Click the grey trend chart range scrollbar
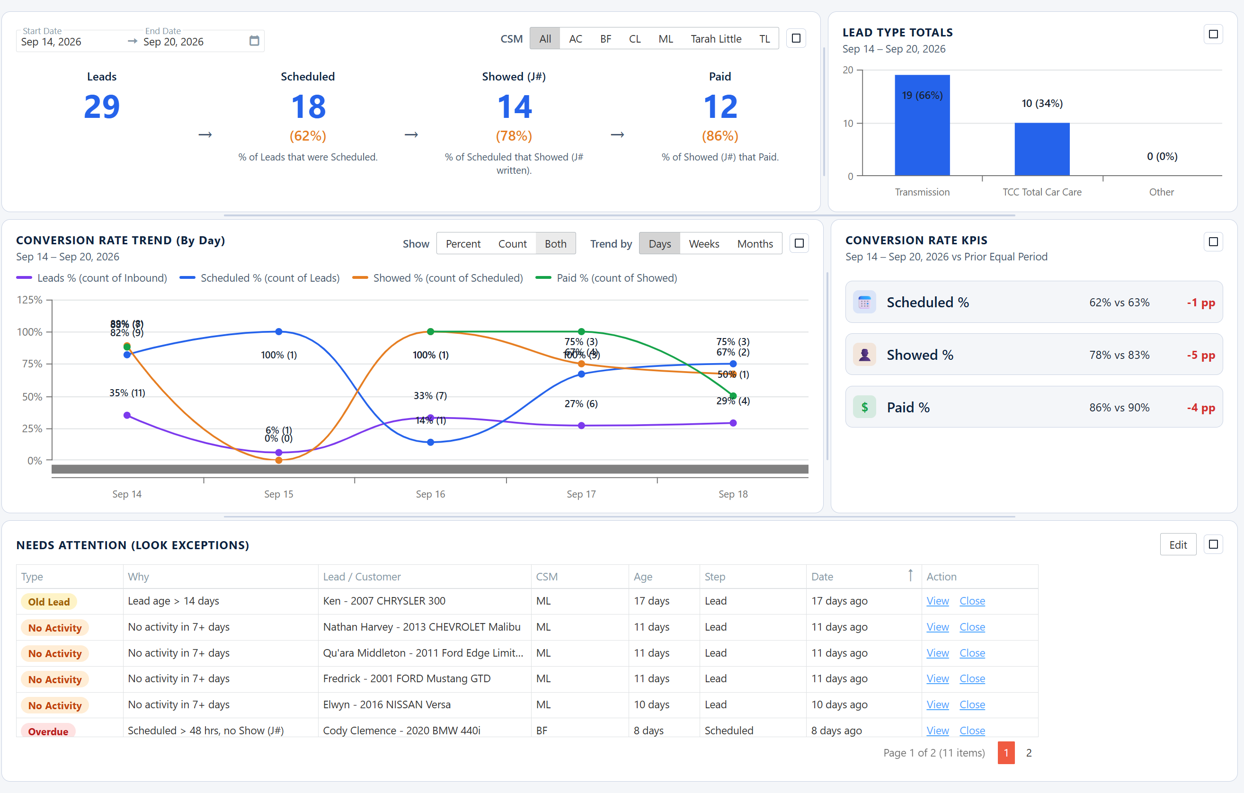Screen dimensions: 1244x793 coord(430,469)
